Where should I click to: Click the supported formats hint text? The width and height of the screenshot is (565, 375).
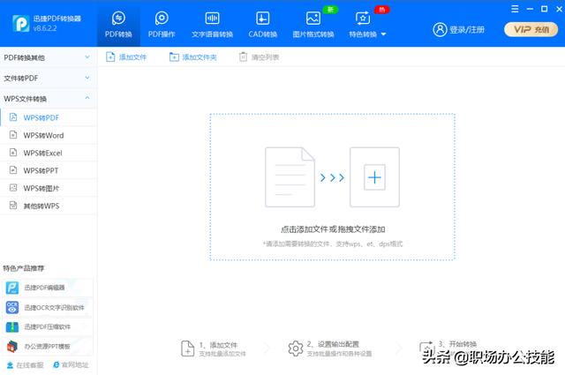pos(333,244)
